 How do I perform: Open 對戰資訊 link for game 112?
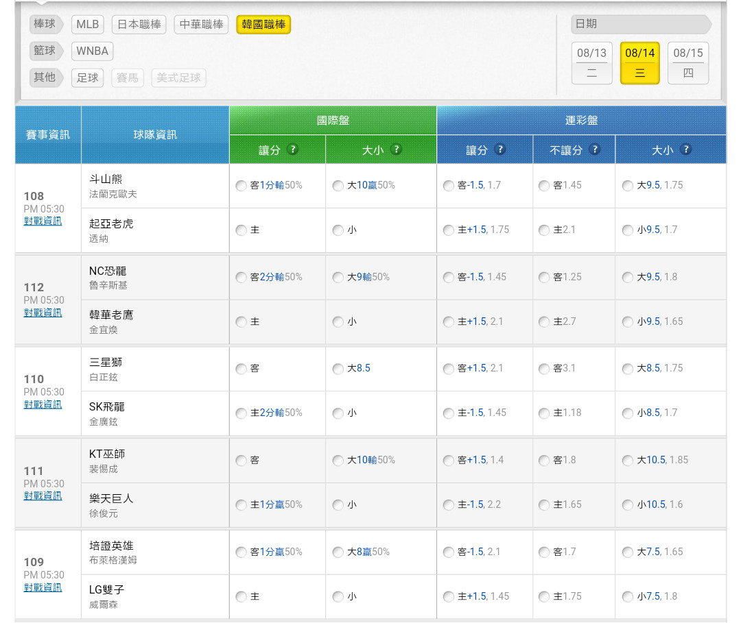(43, 313)
